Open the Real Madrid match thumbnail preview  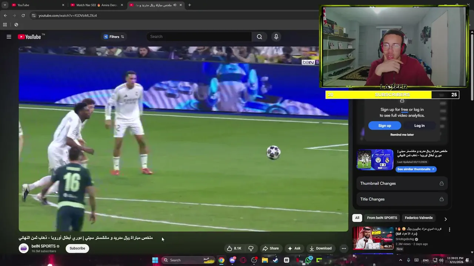point(375,160)
